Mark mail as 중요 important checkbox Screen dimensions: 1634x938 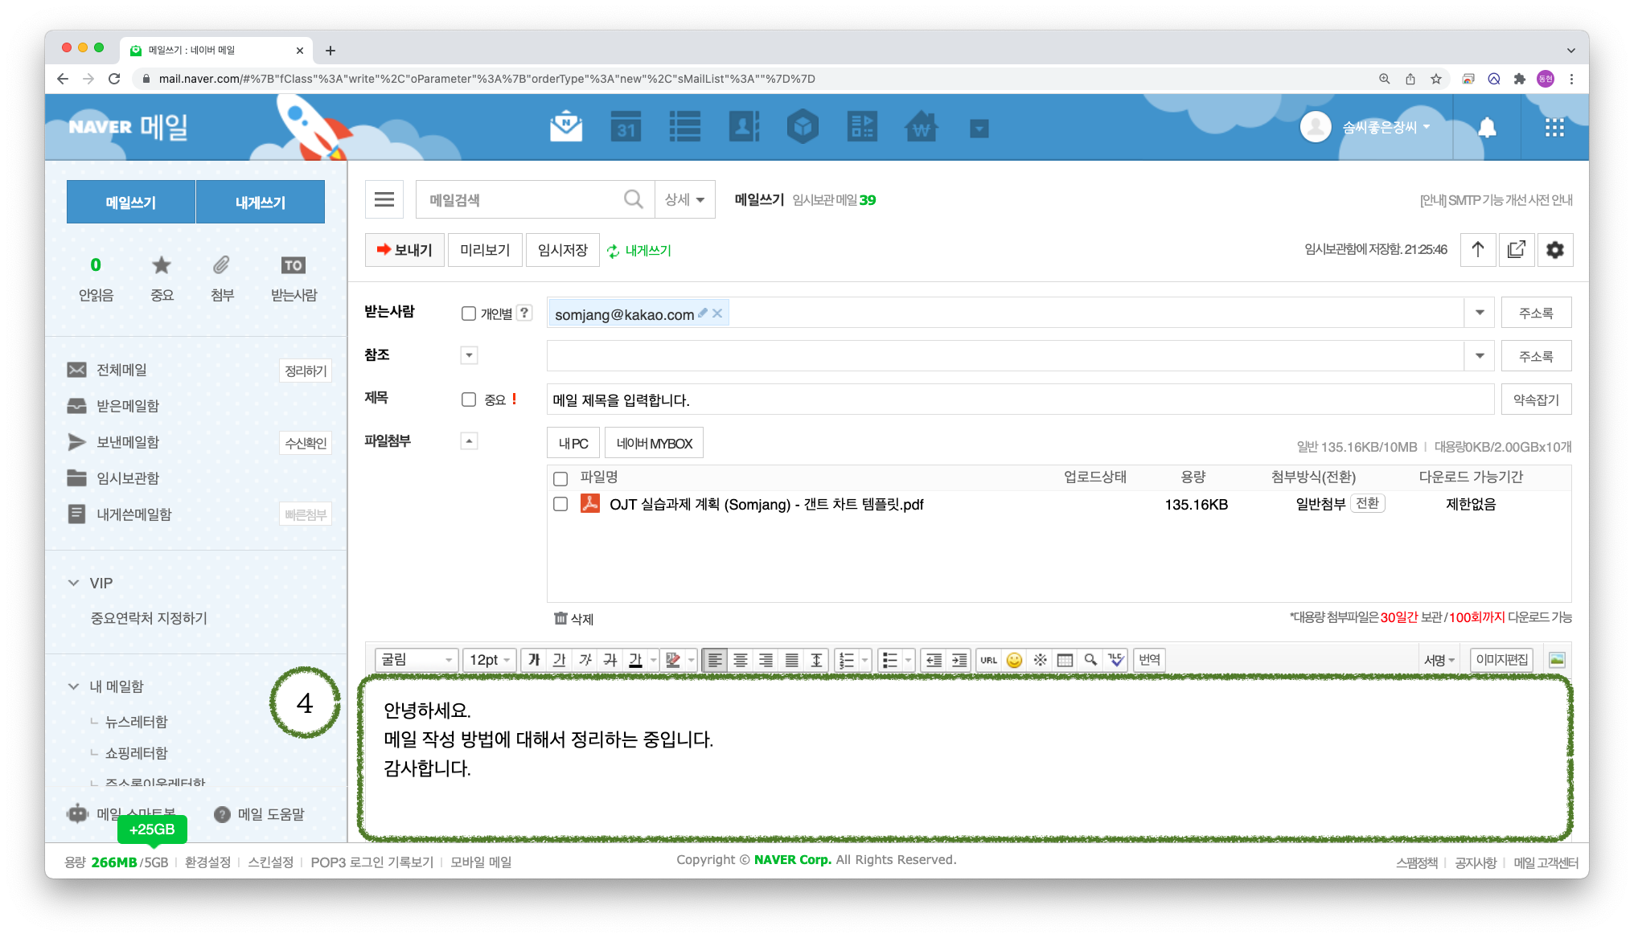469,399
